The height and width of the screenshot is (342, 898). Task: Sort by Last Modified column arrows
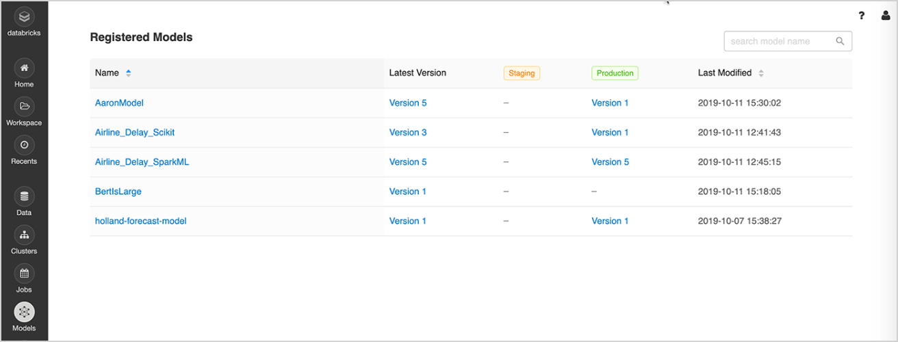click(761, 73)
